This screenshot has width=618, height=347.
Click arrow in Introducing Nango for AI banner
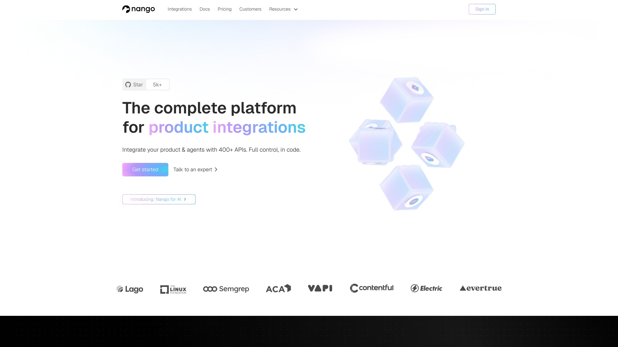[185, 199]
